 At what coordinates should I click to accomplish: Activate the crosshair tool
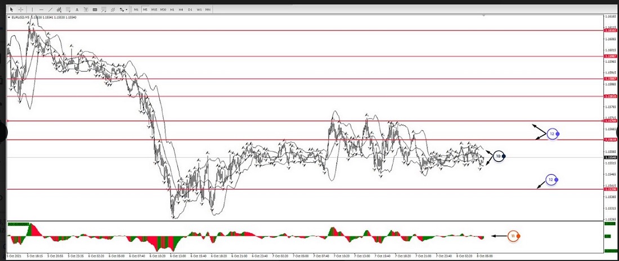coord(21,10)
